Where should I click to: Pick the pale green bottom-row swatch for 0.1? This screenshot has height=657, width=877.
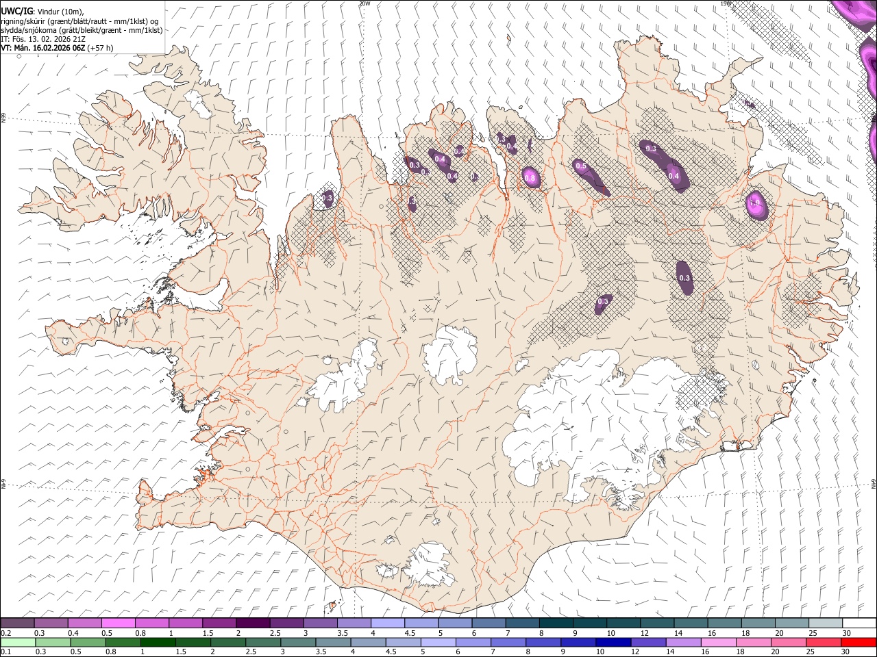[x=17, y=642]
